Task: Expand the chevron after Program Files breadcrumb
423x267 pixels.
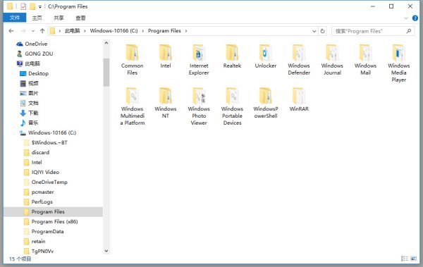Action: pyautogui.click(x=186, y=31)
